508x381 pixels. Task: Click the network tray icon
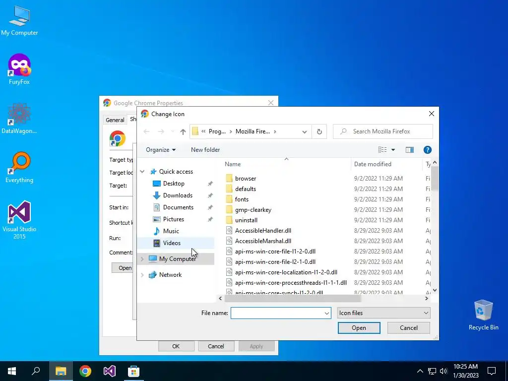tap(432, 371)
